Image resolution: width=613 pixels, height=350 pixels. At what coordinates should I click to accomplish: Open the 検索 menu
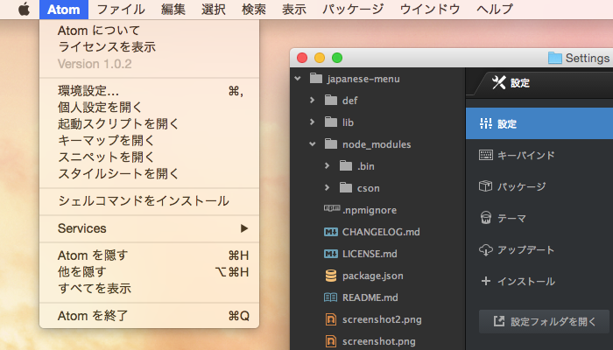(254, 9)
